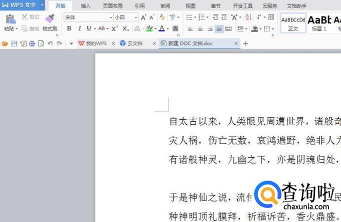Add a new document tab with plus
341x222 pixels.
tap(245, 44)
